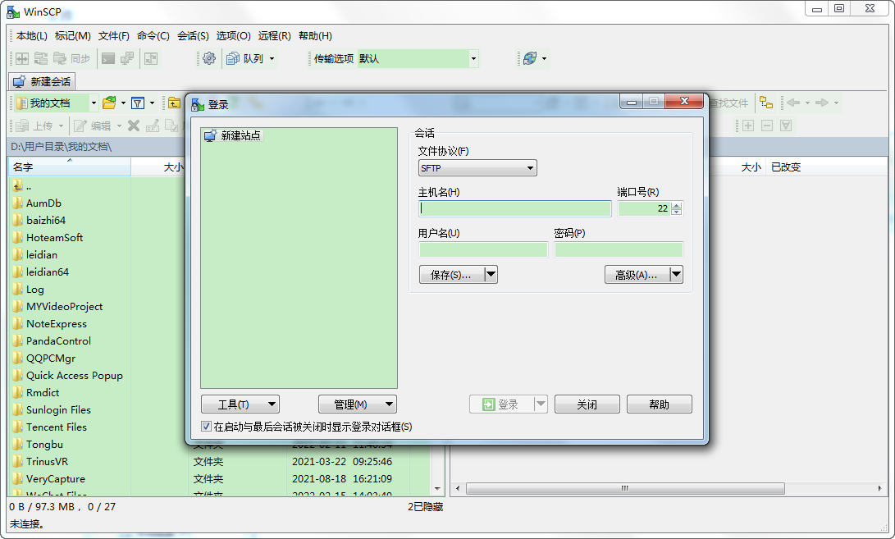Click the 高级(A)... button
895x539 pixels.
pos(637,275)
